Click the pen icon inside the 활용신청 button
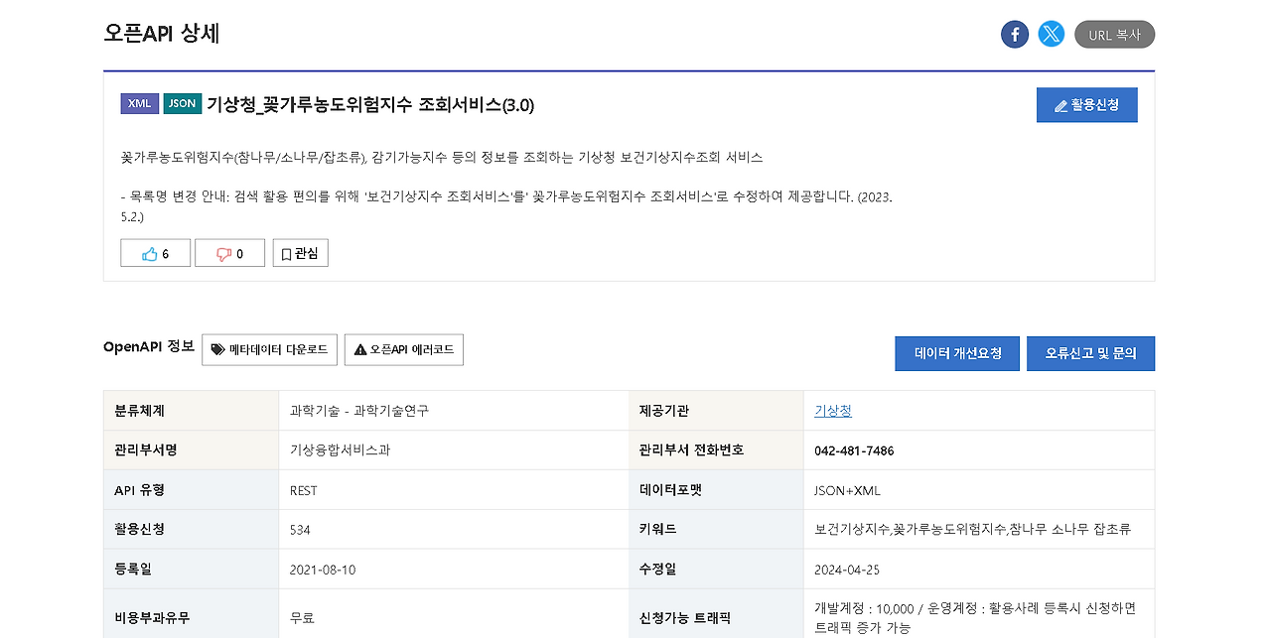This screenshot has width=1271, height=638. pos(1060,104)
